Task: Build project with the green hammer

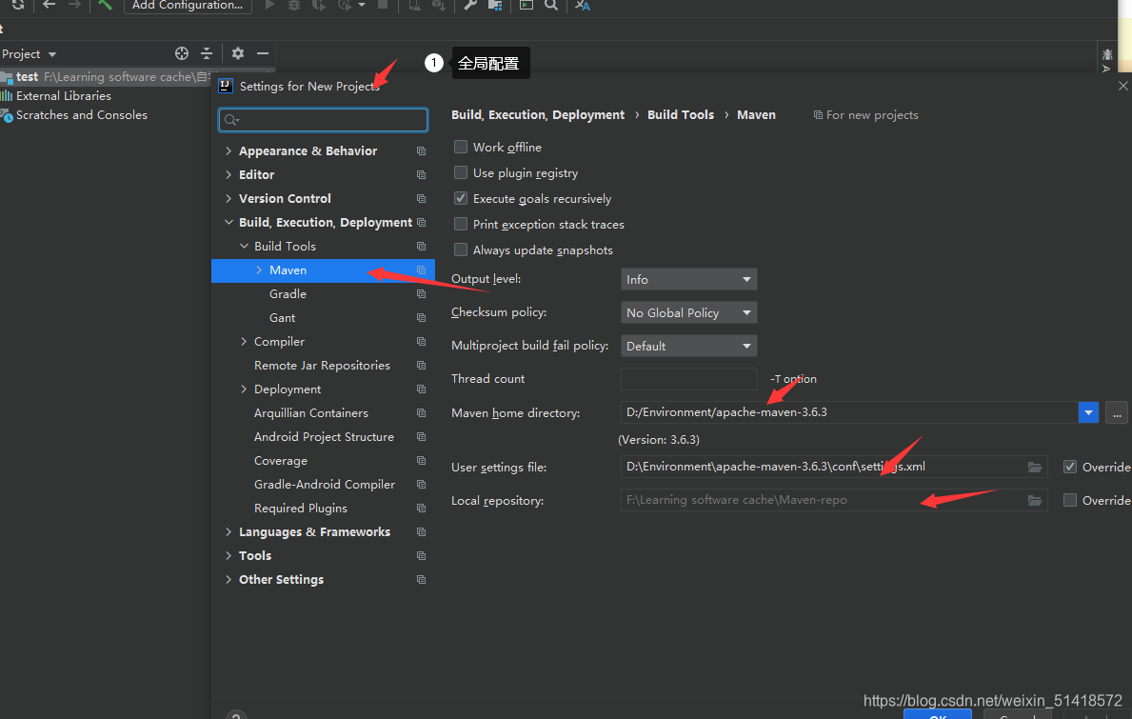Action: (x=106, y=5)
